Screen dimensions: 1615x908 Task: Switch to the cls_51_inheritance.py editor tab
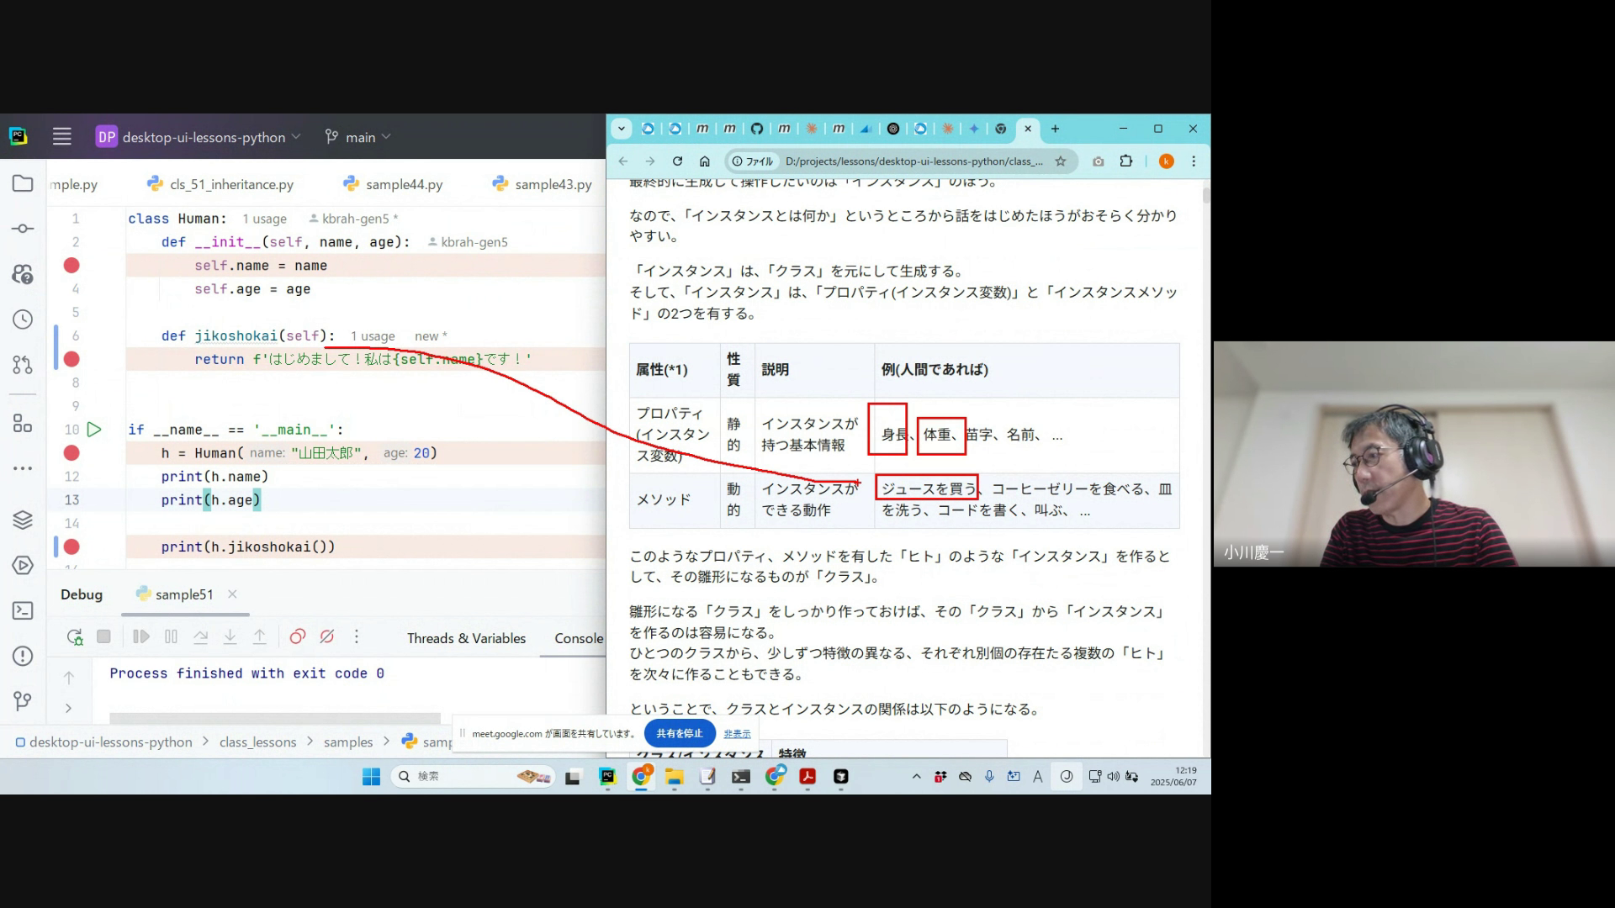[x=231, y=184]
